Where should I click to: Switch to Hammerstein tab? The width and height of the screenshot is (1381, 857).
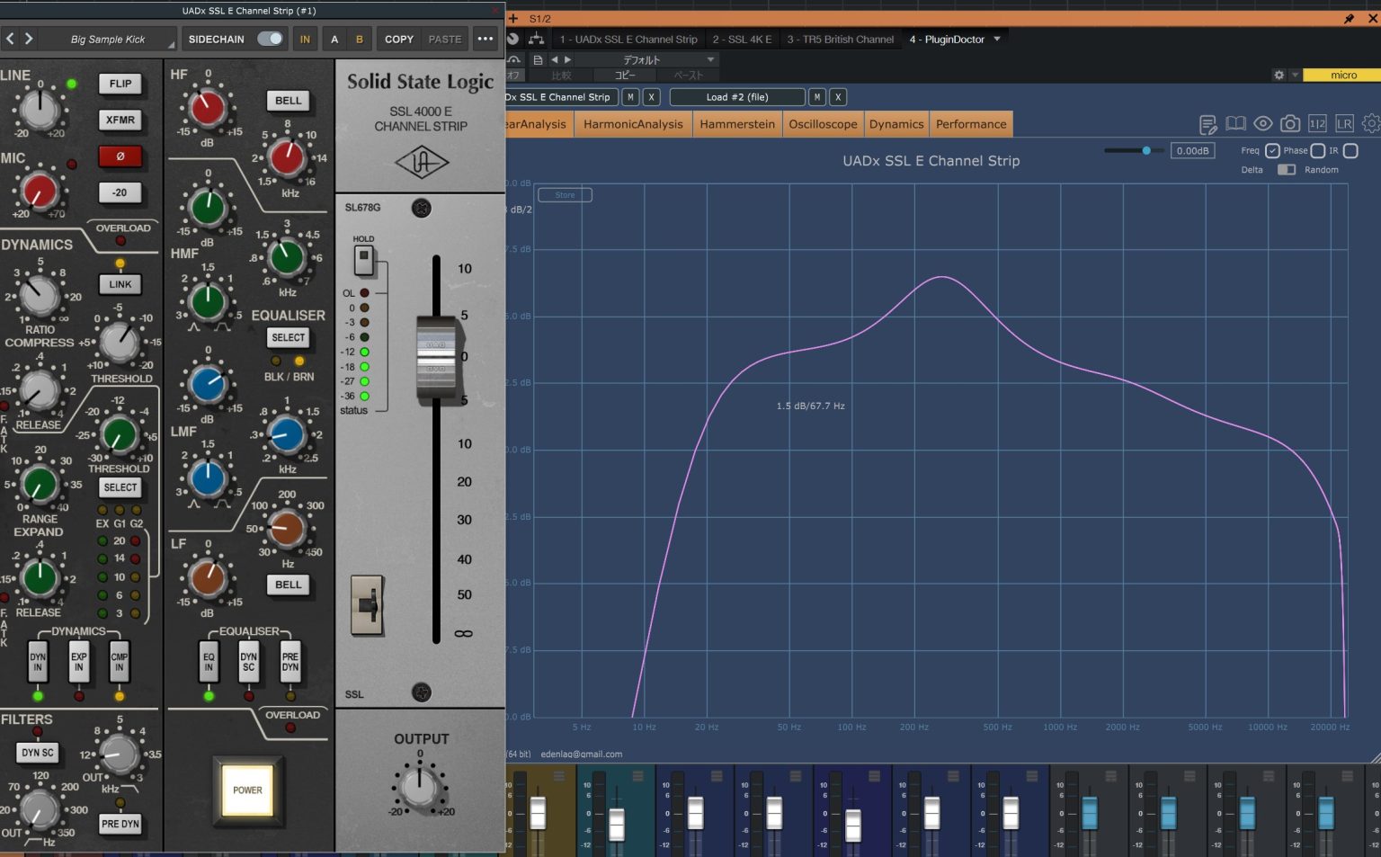(737, 124)
